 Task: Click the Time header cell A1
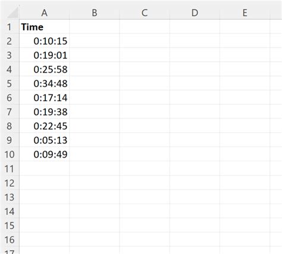[x=45, y=27]
